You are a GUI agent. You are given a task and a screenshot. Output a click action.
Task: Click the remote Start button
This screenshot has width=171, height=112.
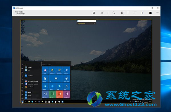click(x=22, y=102)
